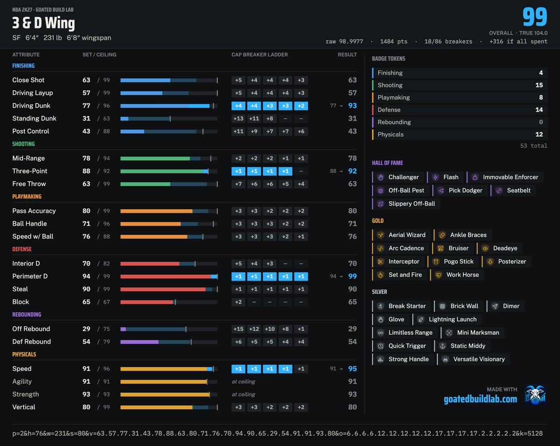Click the FINISHING category header
The width and height of the screenshot is (560, 446).
click(23, 66)
